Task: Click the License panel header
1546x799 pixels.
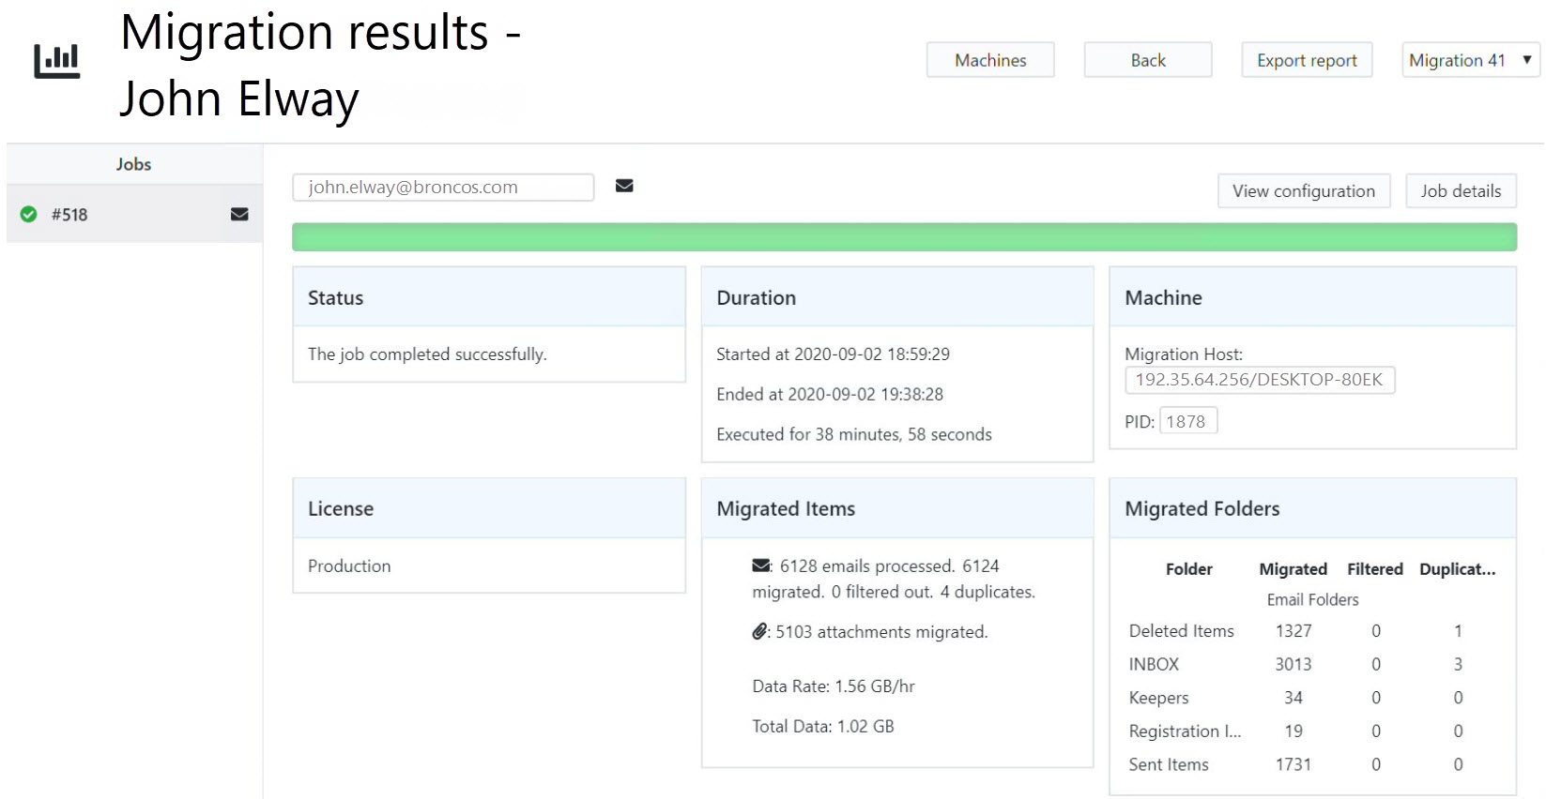Action: [x=489, y=508]
